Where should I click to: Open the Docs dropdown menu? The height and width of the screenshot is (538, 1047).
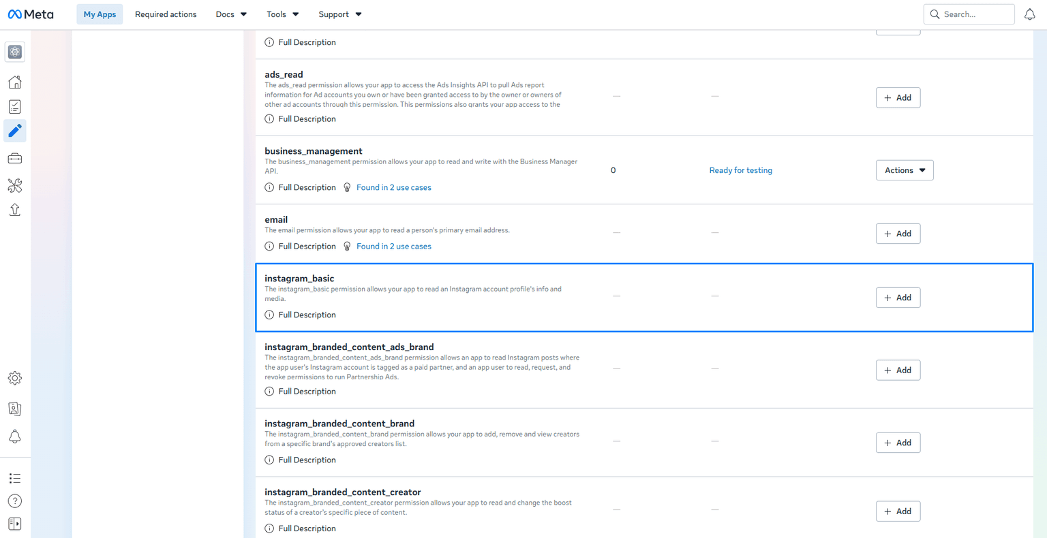pos(231,14)
